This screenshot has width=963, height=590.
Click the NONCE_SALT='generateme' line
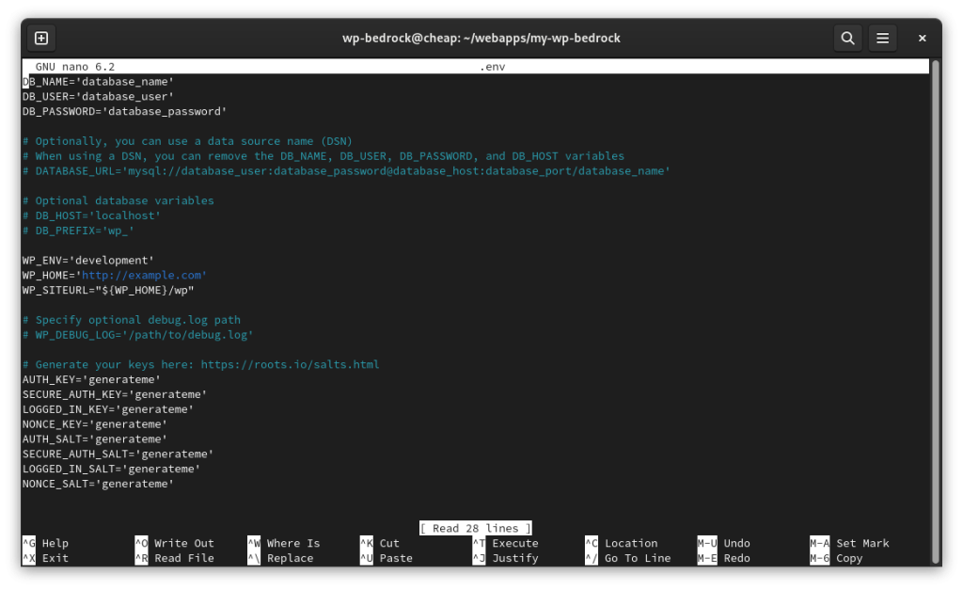pos(98,484)
